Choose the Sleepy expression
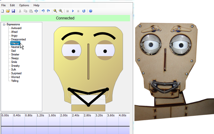The image size is (214, 134). (15, 58)
